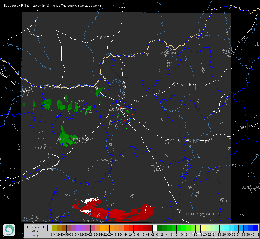The image size is (260, 239).
Task: Click the legend value -64
Action: coord(52,234)
